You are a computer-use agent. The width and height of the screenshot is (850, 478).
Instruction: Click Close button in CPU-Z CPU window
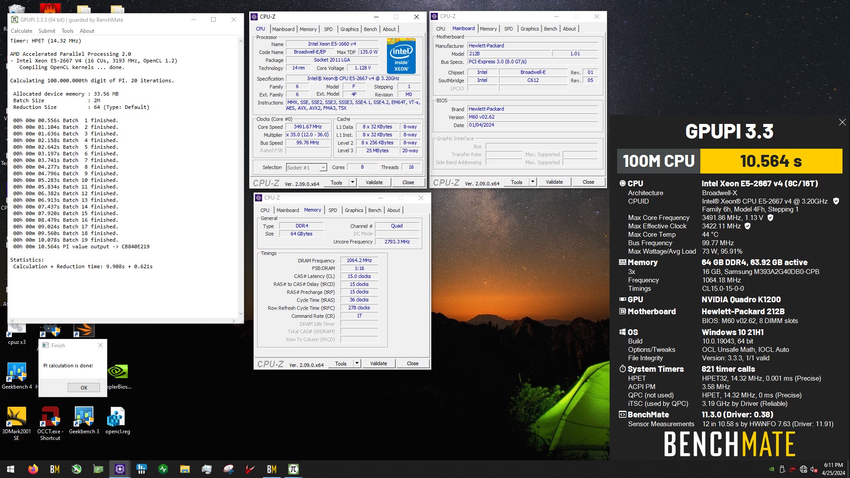tap(408, 182)
